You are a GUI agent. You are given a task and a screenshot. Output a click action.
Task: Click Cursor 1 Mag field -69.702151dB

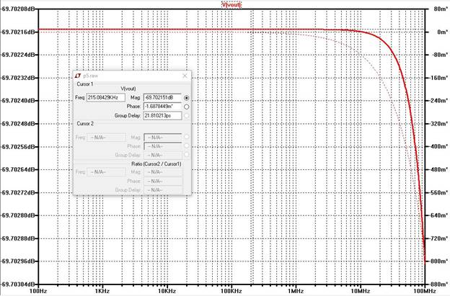coord(162,97)
